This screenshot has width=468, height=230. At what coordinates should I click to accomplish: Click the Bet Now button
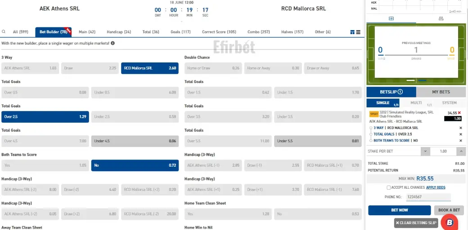pyautogui.click(x=399, y=210)
